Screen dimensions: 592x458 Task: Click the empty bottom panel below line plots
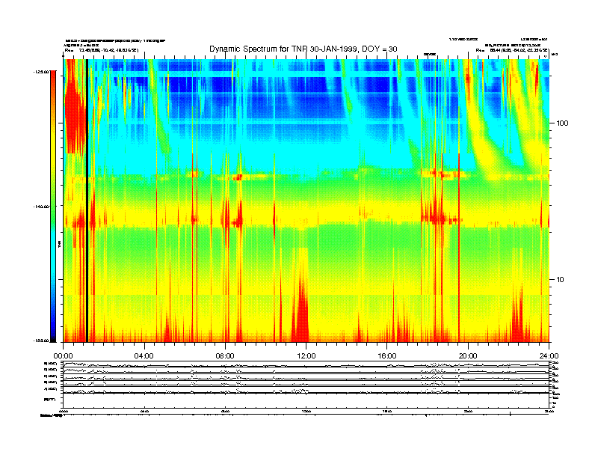[306, 401]
